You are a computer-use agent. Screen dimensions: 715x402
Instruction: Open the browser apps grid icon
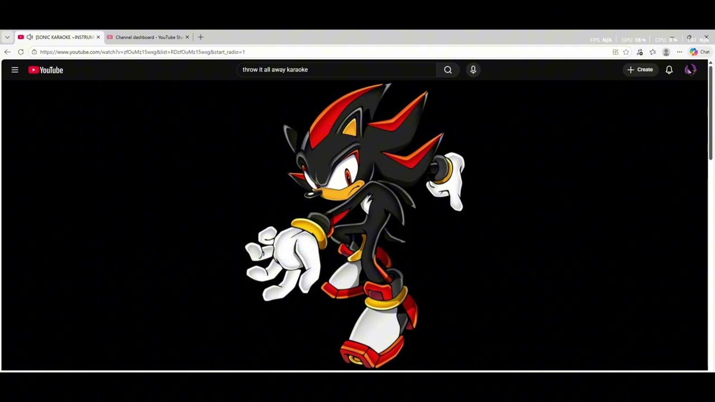615,52
